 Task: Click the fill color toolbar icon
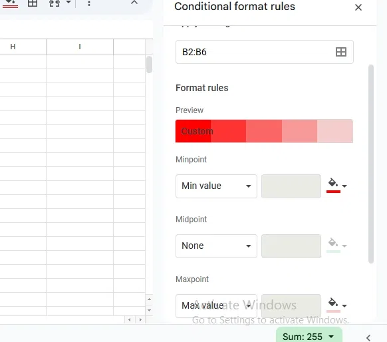pos(10,3)
